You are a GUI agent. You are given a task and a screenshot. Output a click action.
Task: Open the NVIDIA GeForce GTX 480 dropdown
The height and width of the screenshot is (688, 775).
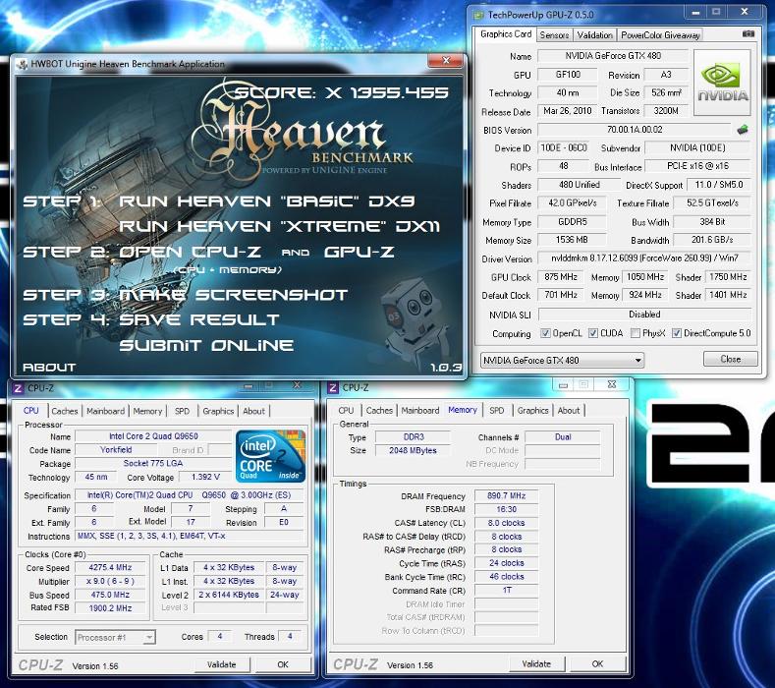coord(562,360)
